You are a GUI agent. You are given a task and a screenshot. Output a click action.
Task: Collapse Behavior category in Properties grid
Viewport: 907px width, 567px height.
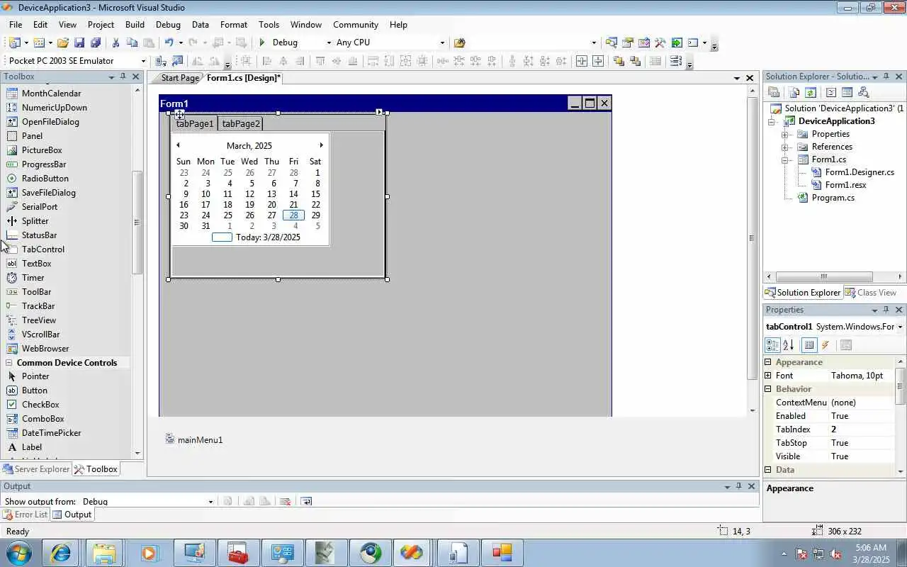point(767,389)
